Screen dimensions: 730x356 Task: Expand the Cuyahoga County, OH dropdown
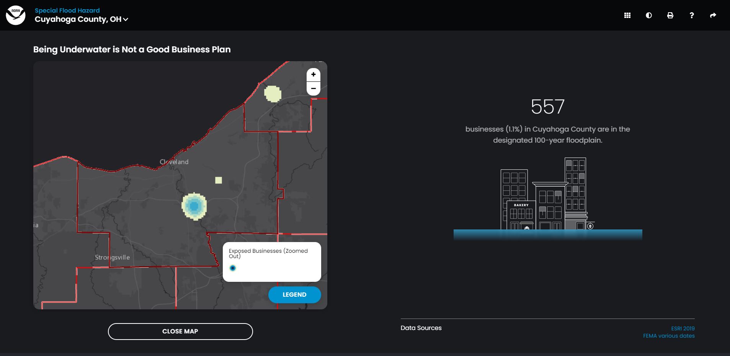point(82,19)
